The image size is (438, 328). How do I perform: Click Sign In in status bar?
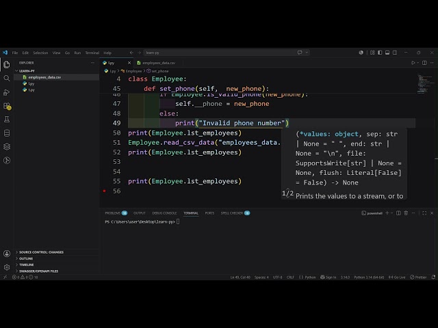pyautogui.click(x=328, y=277)
